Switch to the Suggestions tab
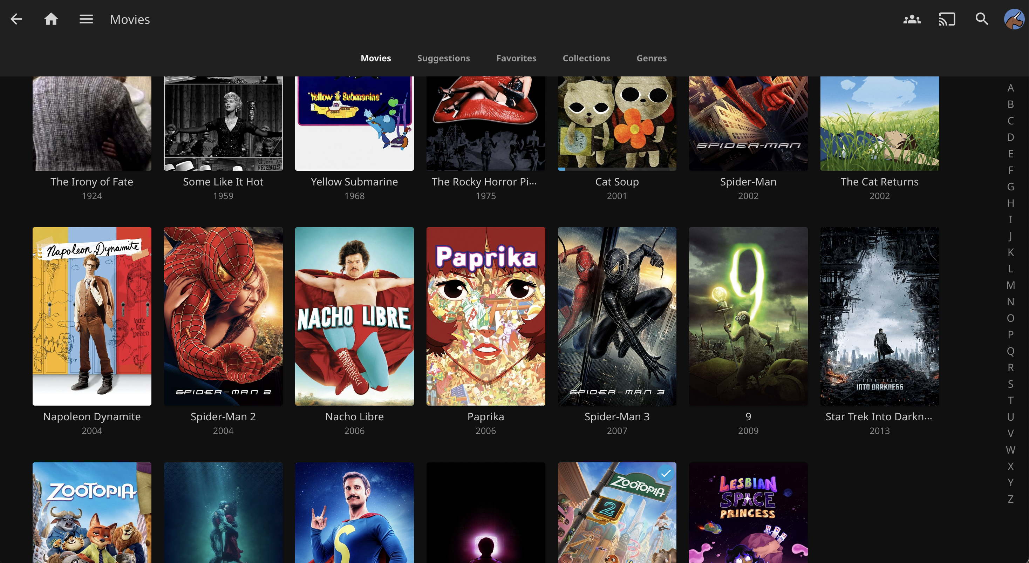1029x563 pixels. click(x=443, y=58)
